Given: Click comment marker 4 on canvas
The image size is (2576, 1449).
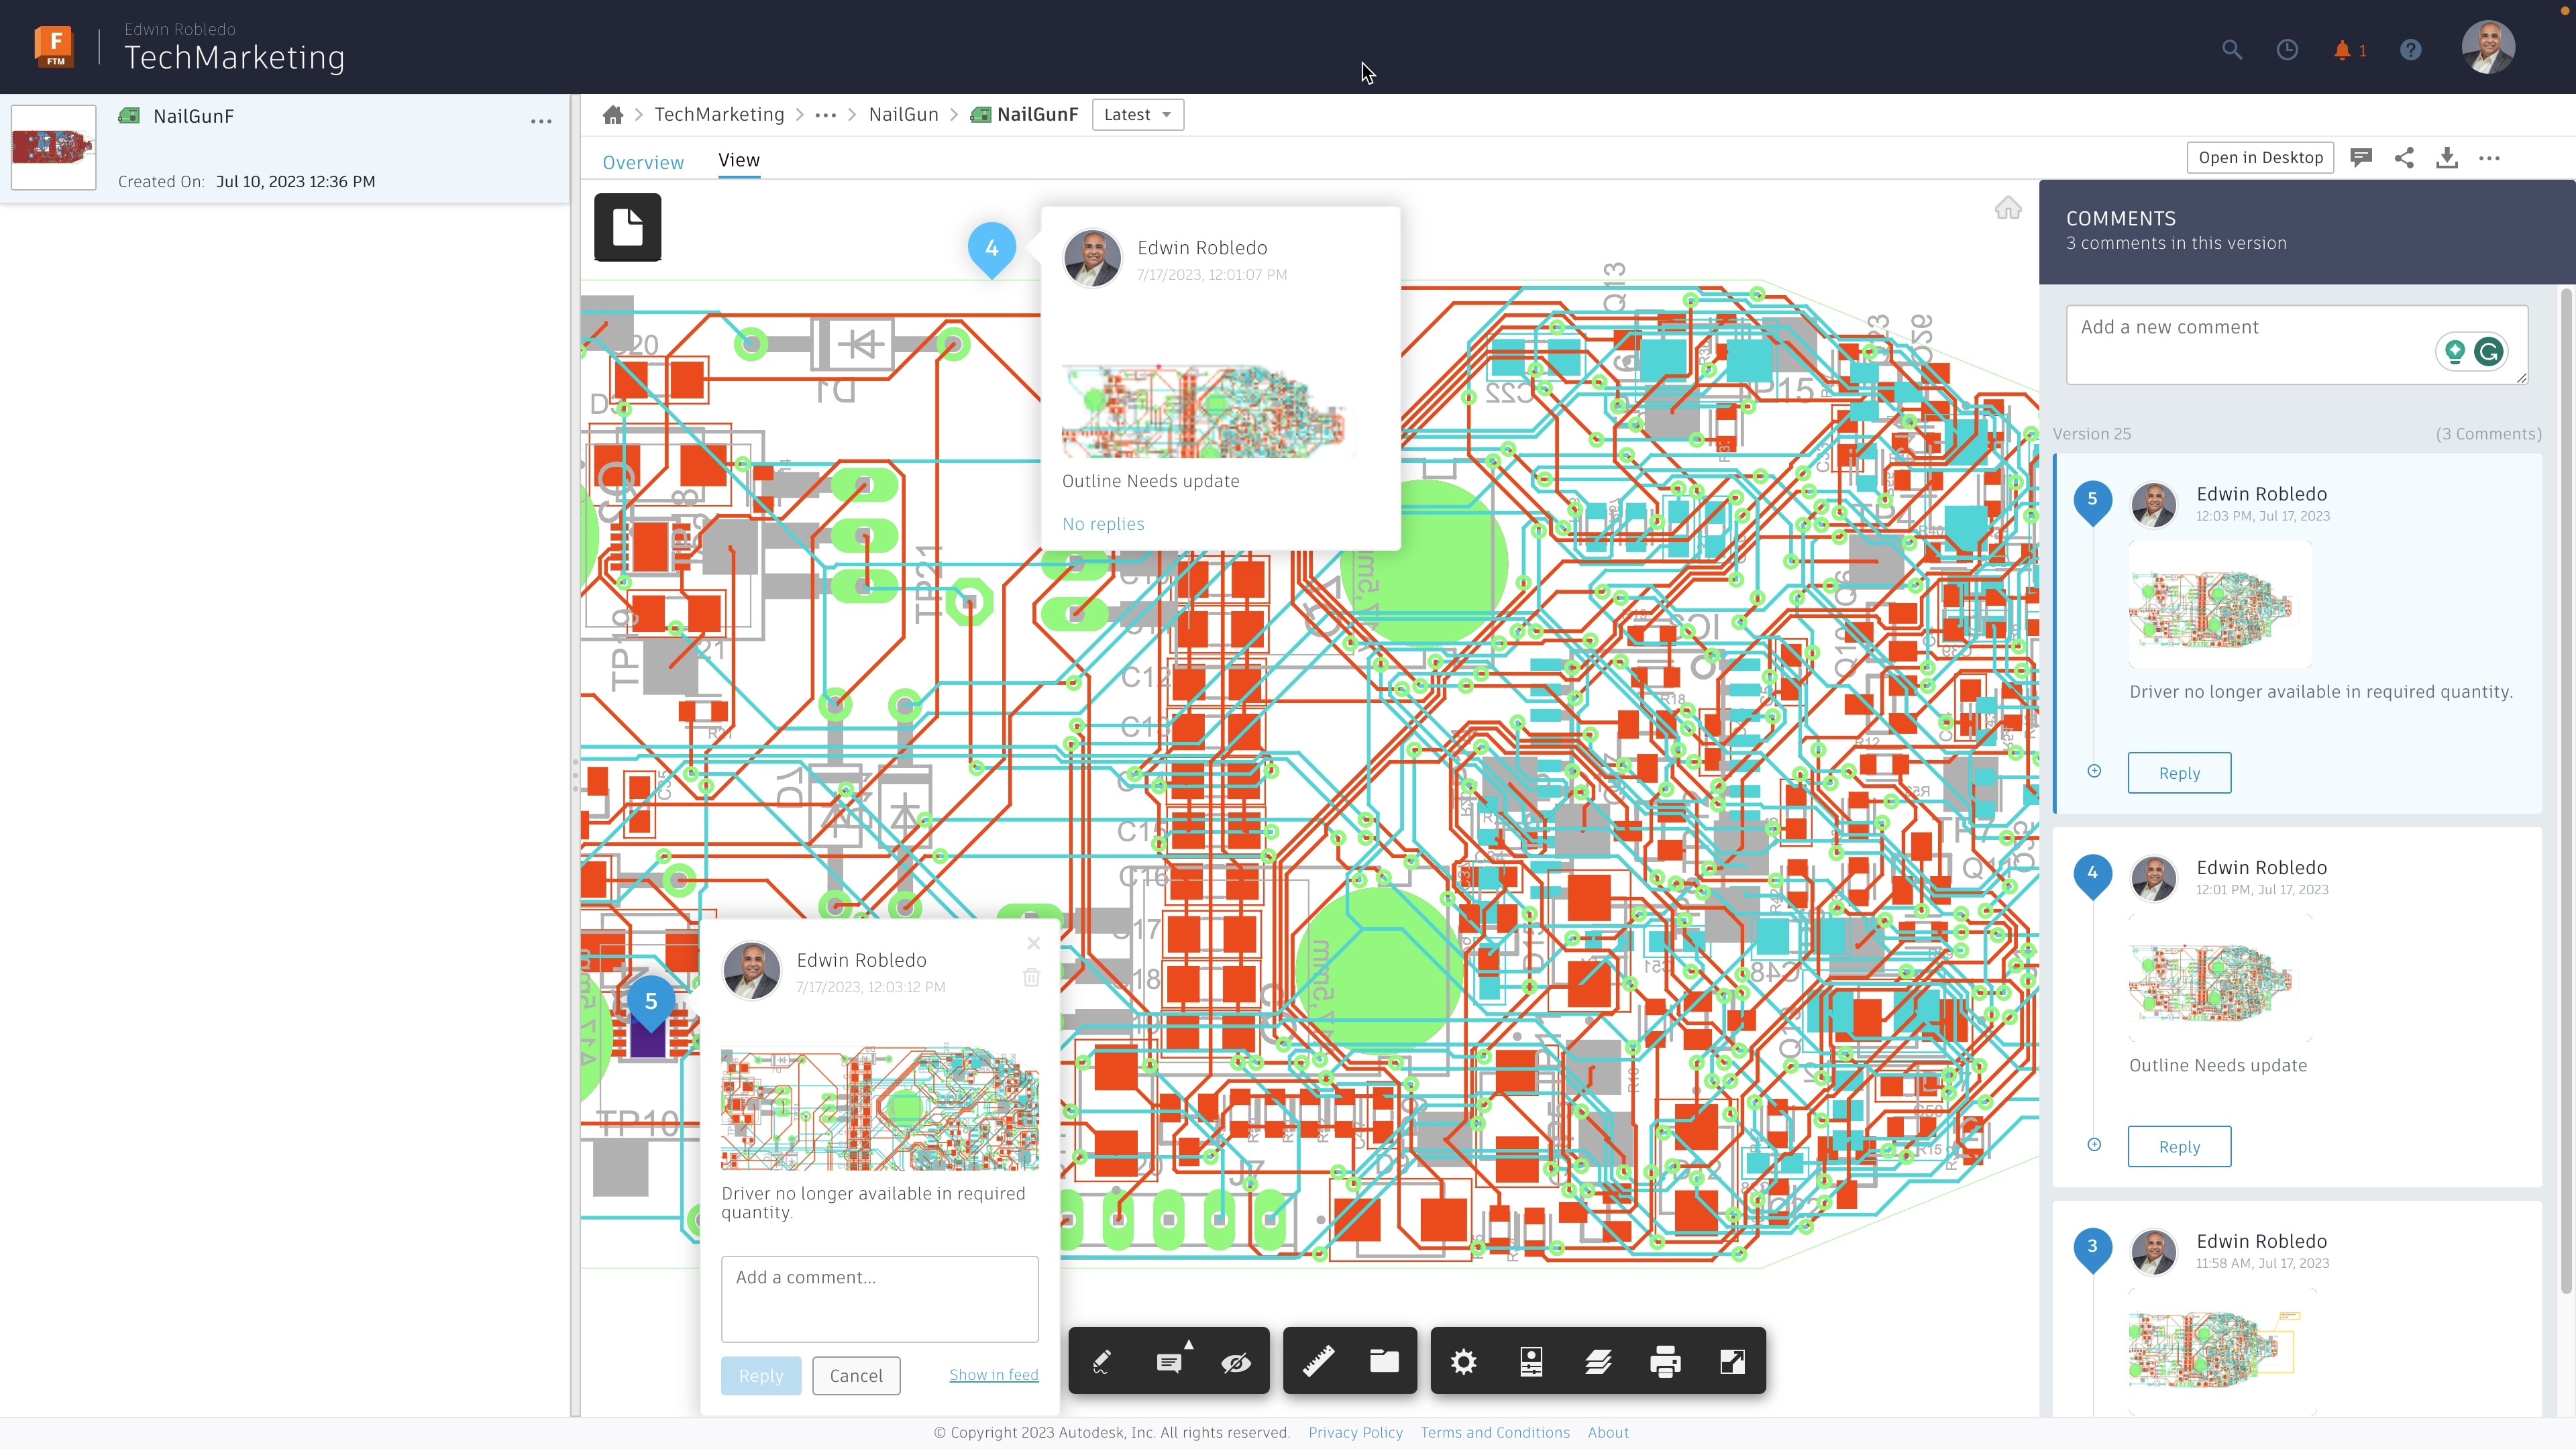Looking at the screenshot, I should point(991,248).
